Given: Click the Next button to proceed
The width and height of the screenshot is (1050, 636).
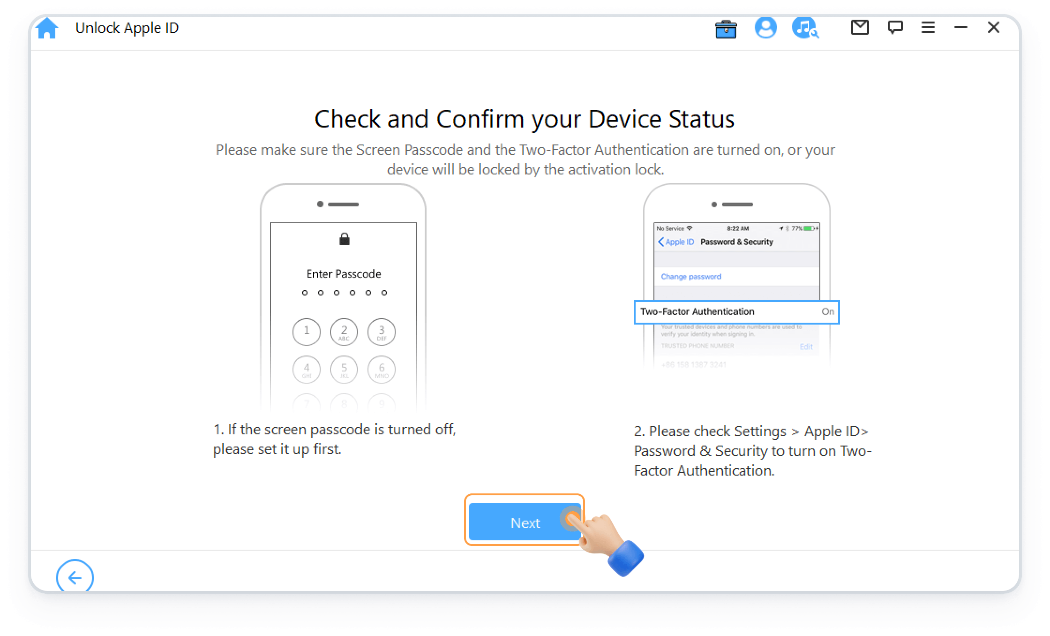Looking at the screenshot, I should (525, 523).
